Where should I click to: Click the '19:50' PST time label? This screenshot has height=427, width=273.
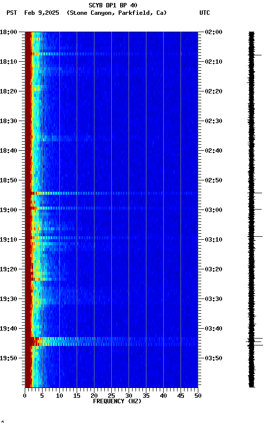(8, 358)
